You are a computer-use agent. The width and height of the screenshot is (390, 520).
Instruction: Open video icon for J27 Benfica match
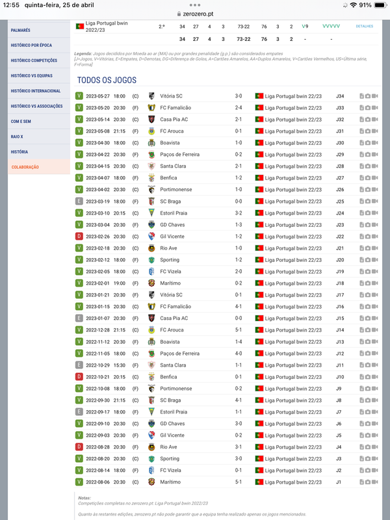(375, 177)
